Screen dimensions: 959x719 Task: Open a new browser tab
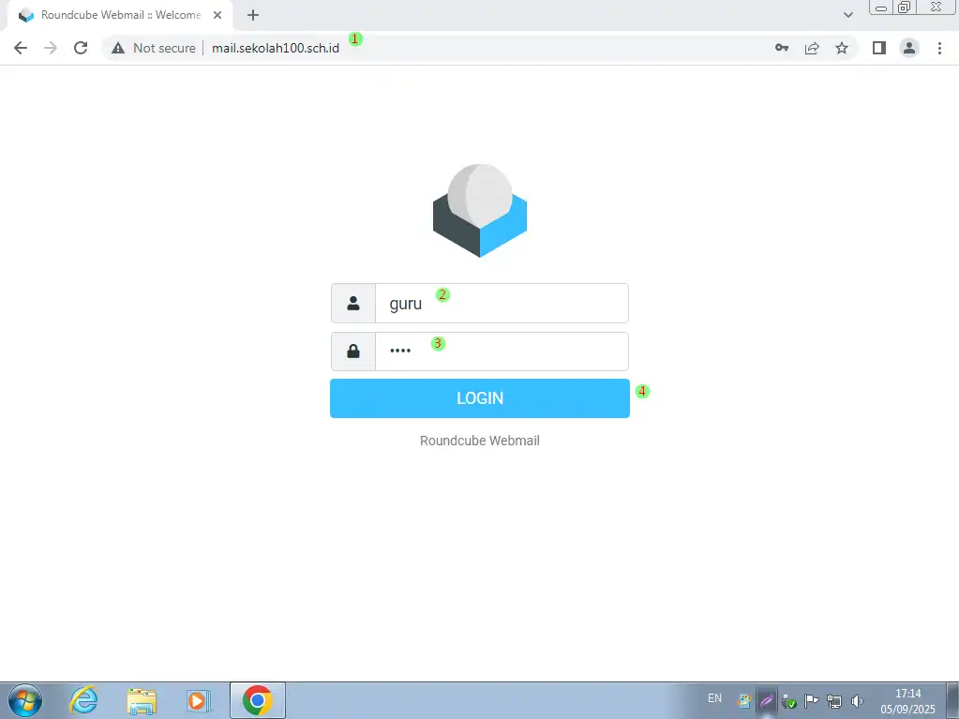252,15
